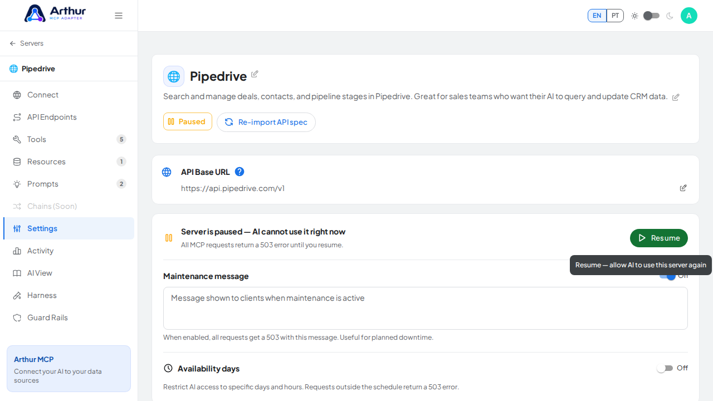Toggle the Maintenance message switch
Viewport: 713px width, 401px height.
pos(667,276)
